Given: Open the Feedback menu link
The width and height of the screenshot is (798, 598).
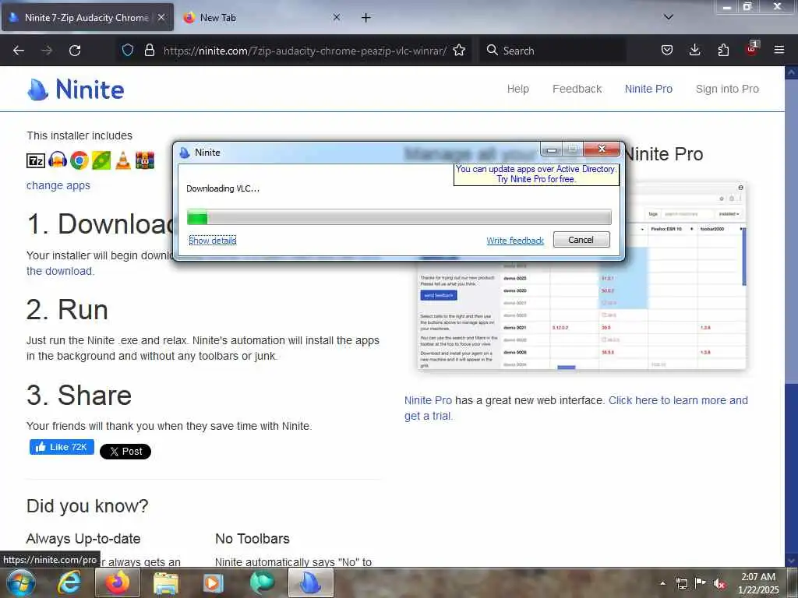Looking at the screenshot, I should (x=577, y=89).
